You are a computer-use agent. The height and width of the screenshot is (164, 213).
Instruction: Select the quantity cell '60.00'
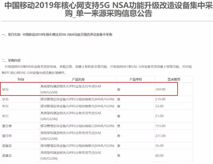pyautogui.click(x=159, y=155)
